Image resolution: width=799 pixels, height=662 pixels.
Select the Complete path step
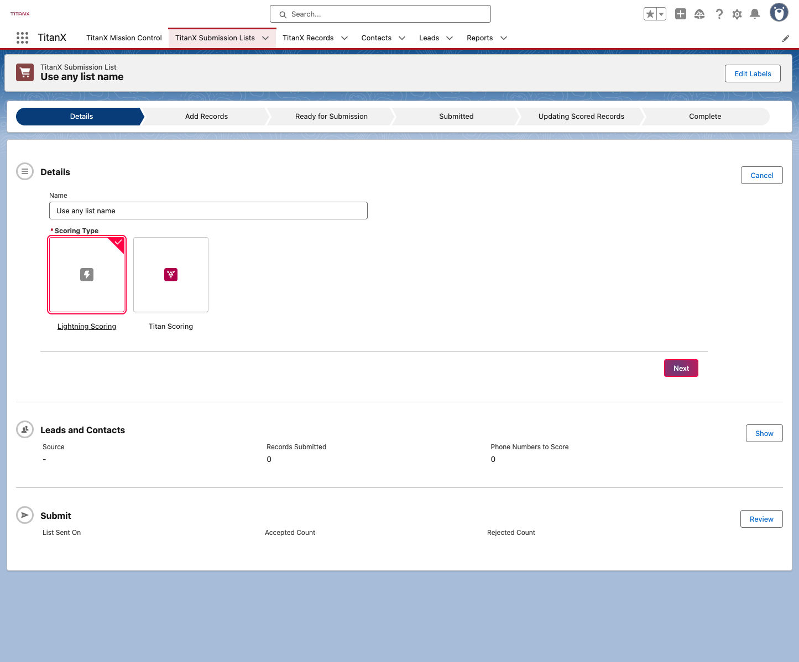[705, 117]
